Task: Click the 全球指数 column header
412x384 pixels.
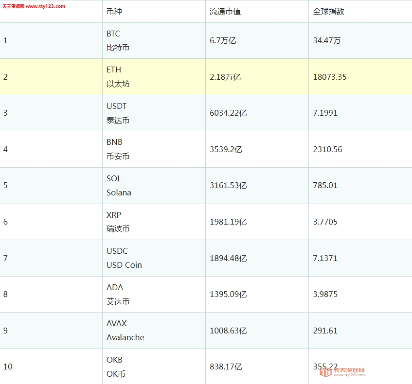Action: point(328,12)
